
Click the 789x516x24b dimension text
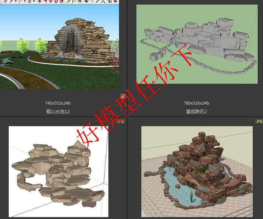pyautogui.click(x=196, y=103)
